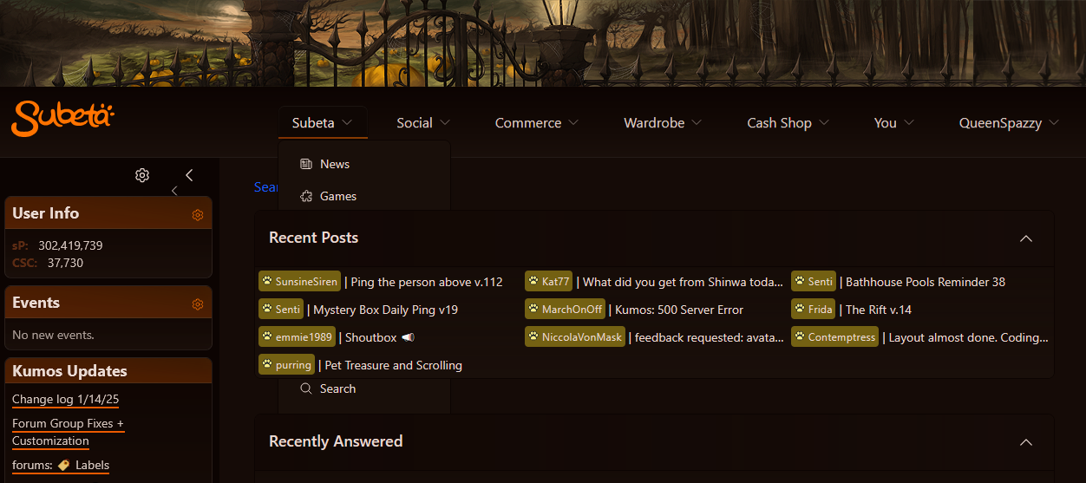Click the Search magnifier icon in menu
Viewport: 1086px width, 483px height.
[305, 388]
